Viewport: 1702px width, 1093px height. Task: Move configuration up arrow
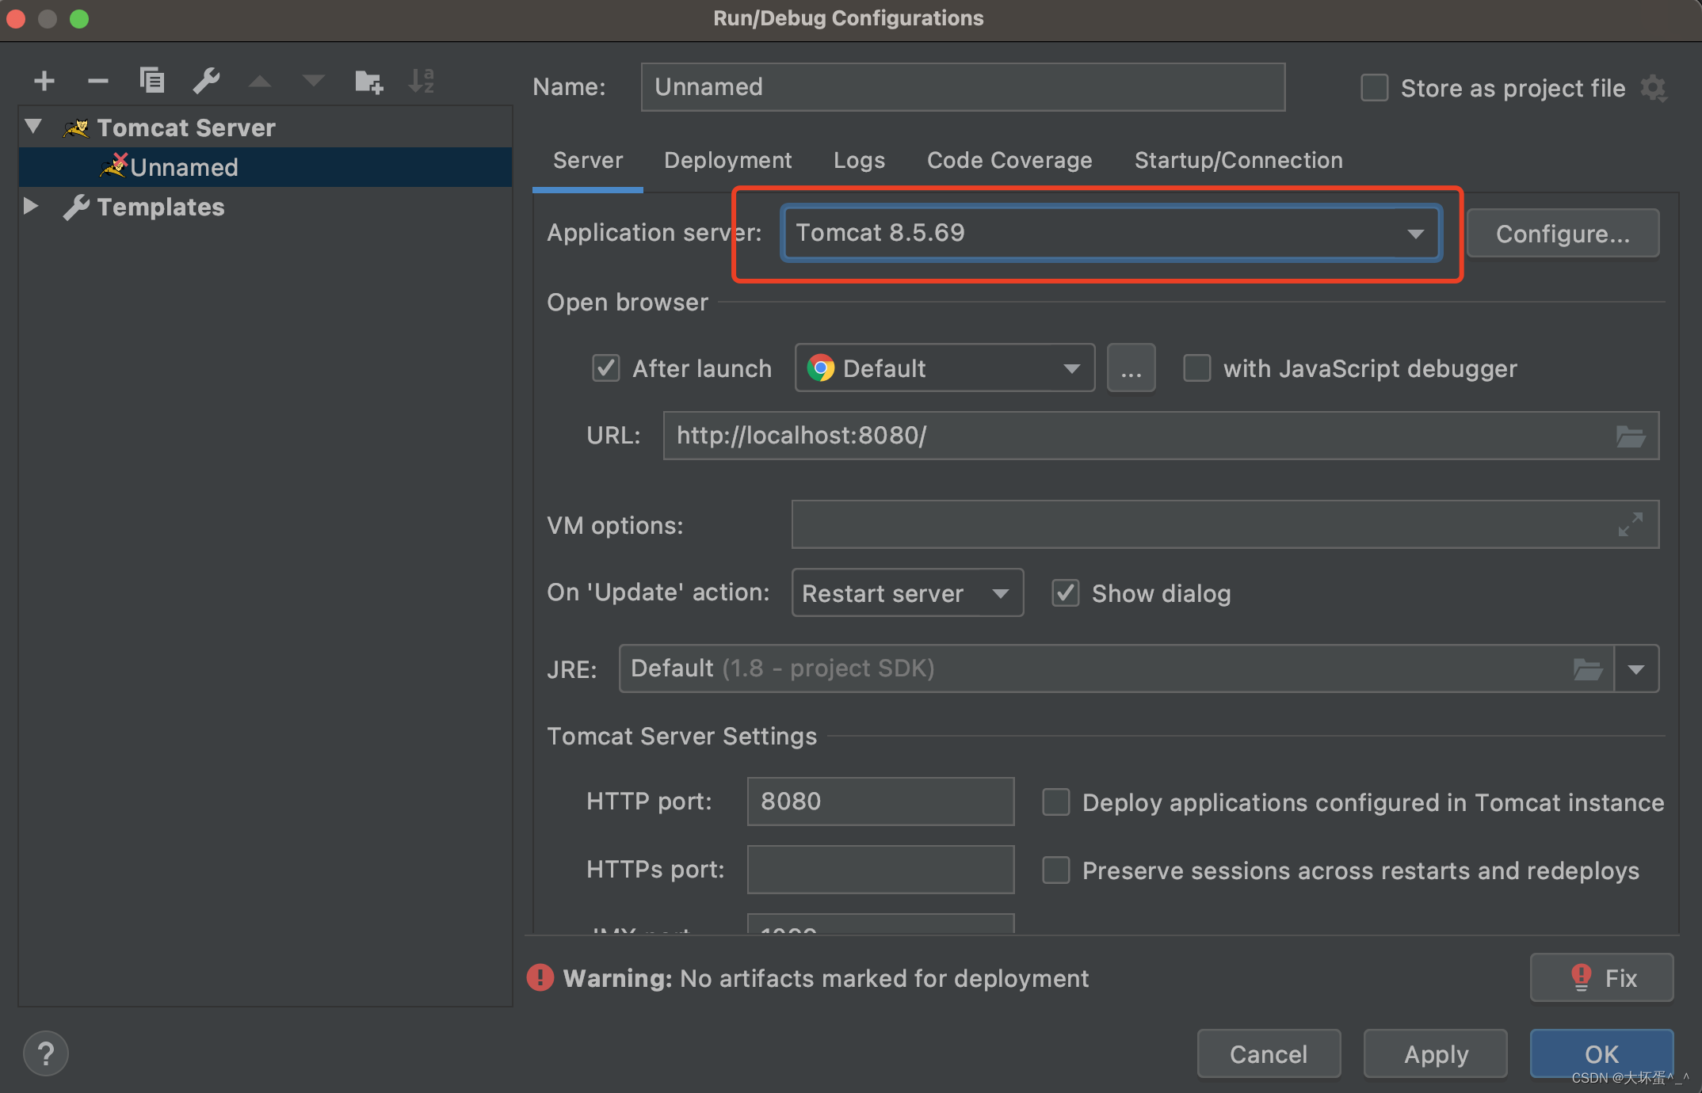click(x=260, y=81)
